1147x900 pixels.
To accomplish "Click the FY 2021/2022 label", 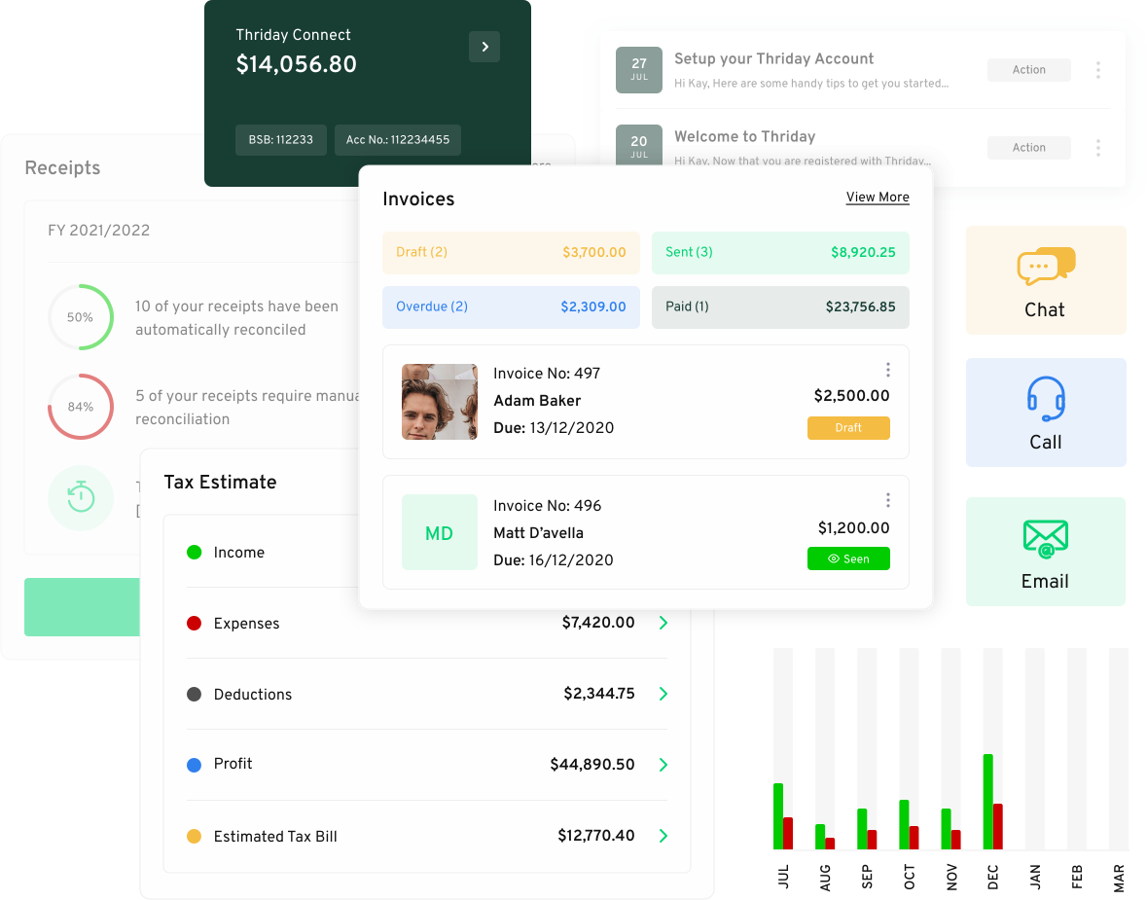I will pos(99,231).
